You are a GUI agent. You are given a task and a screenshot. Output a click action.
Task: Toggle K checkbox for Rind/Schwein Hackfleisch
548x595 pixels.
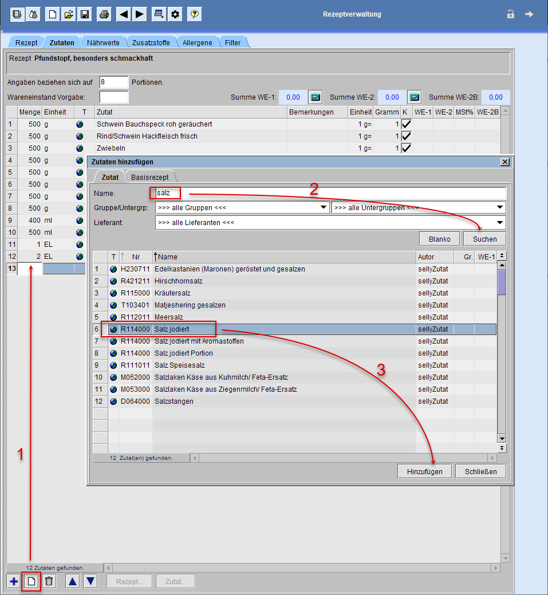coord(406,136)
